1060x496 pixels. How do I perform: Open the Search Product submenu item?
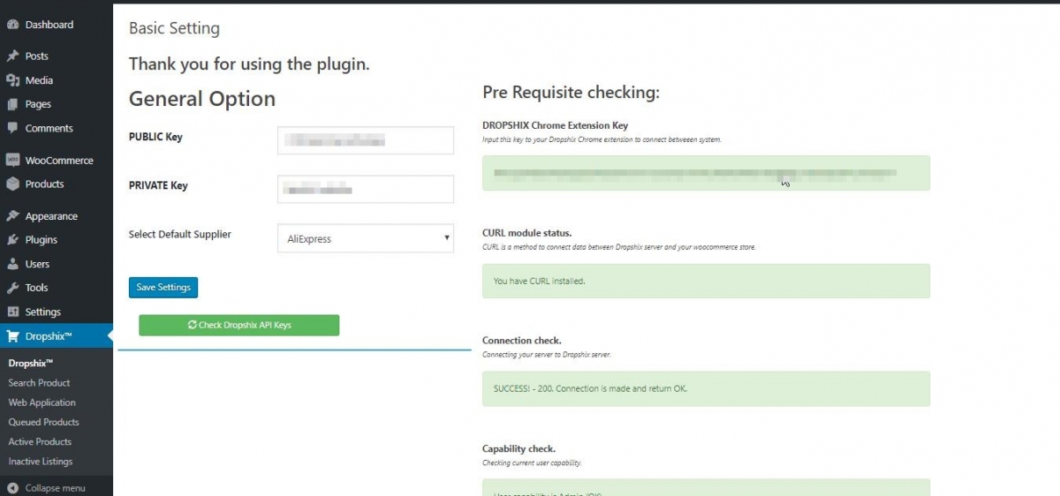tap(39, 383)
